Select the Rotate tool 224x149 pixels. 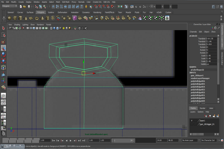point(3,54)
